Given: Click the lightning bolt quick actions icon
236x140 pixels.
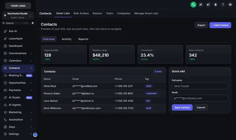Looking at the screenshot, I should [x=32, y=23].
